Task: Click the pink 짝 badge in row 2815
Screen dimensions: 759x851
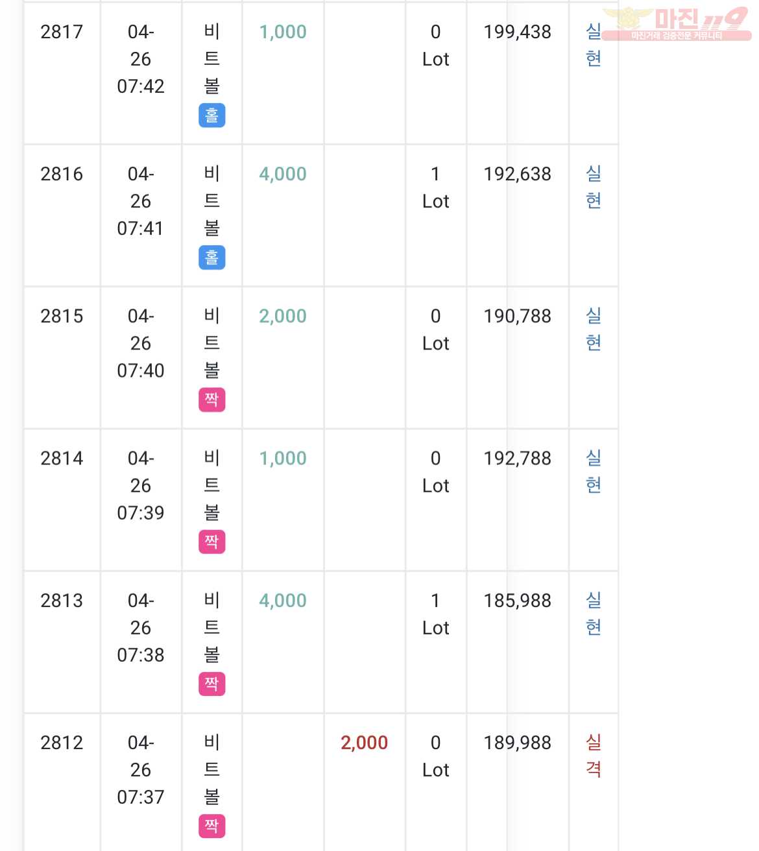Action: coord(211,400)
